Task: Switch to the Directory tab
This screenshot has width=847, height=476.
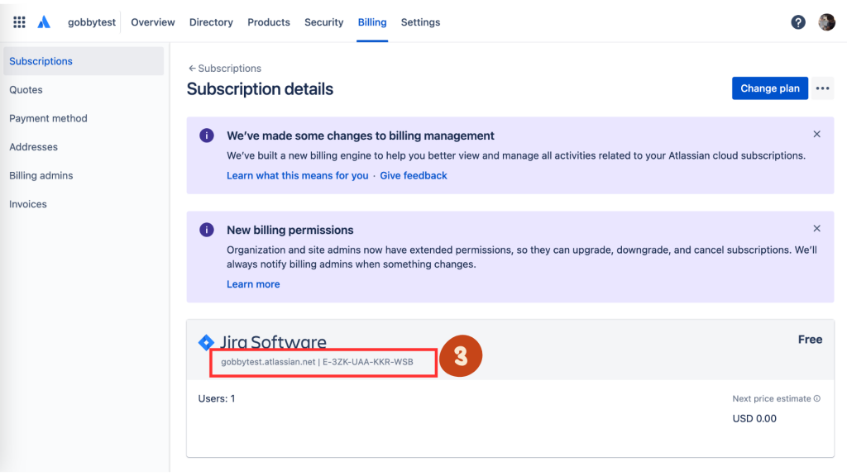Action: click(211, 22)
